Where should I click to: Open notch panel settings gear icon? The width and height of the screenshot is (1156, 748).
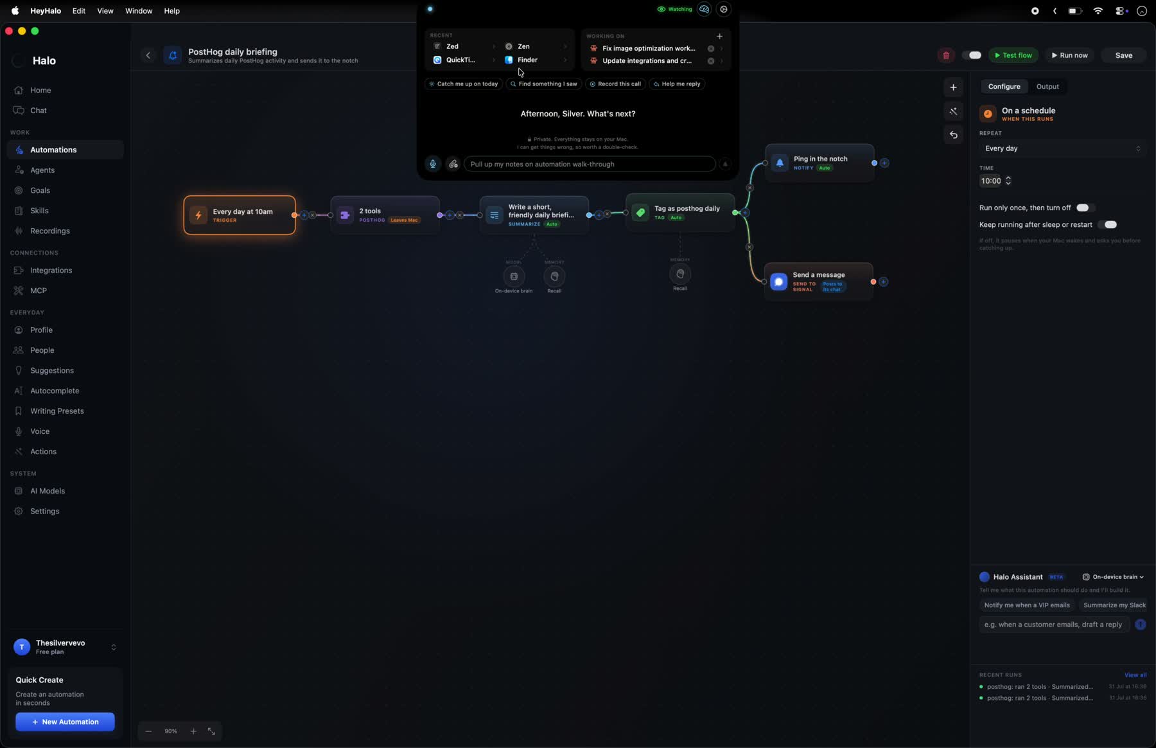pyautogui.click(x=724, y=10)
